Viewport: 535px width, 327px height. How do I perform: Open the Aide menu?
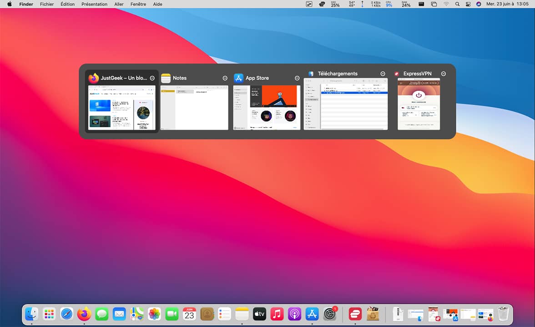[x=157, y=4]
